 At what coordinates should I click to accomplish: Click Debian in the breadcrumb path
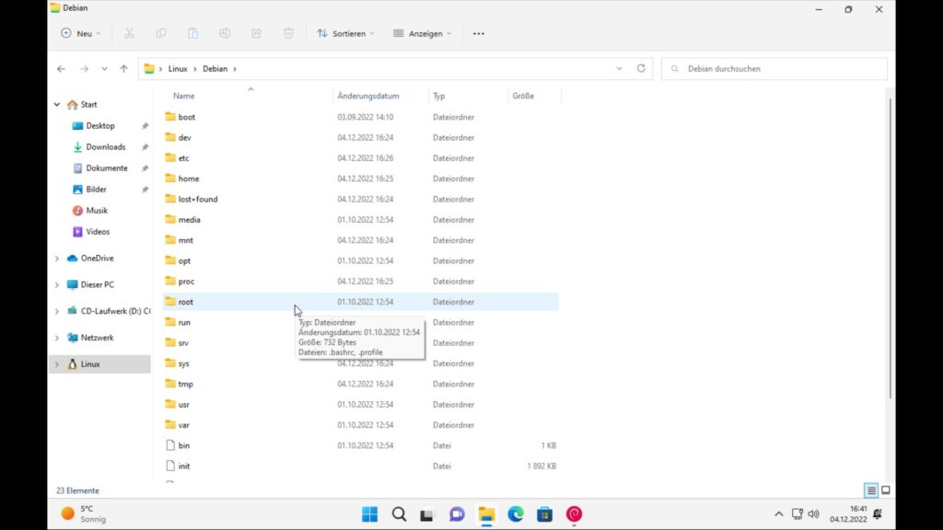click(x=215, y=68)
